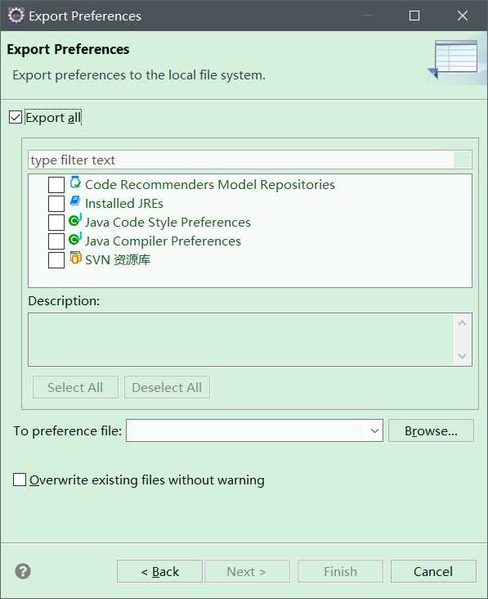Click the Browse... button
Screen dimensions: 488x599
(431, 430)
